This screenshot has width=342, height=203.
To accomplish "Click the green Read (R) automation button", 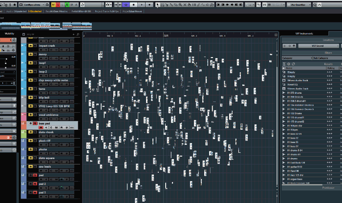I will click(68, 4).
